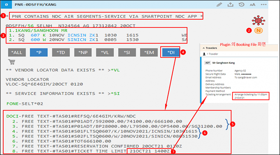
Task: Click the *SI service information button
Action: pyautogui.click(x=127, y=53)
